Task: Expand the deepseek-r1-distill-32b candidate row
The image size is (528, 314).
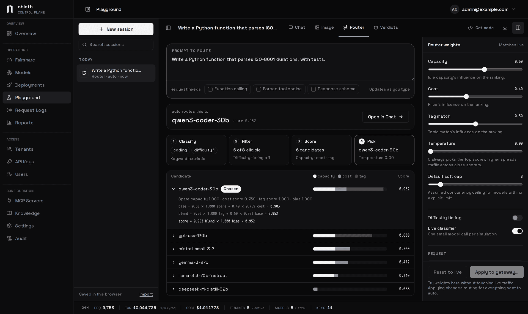Action: [174, 289]
